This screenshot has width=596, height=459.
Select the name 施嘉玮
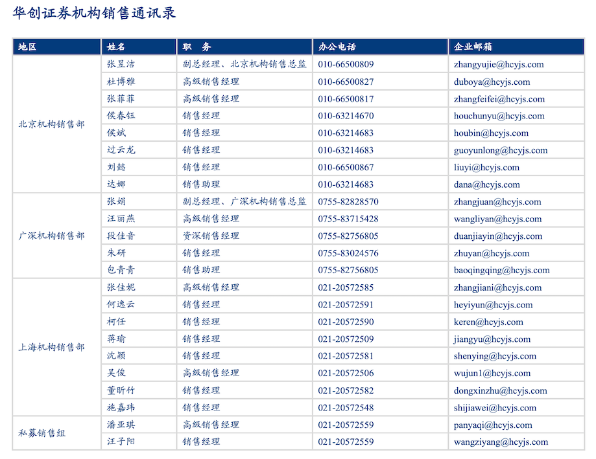pos(121,407)
